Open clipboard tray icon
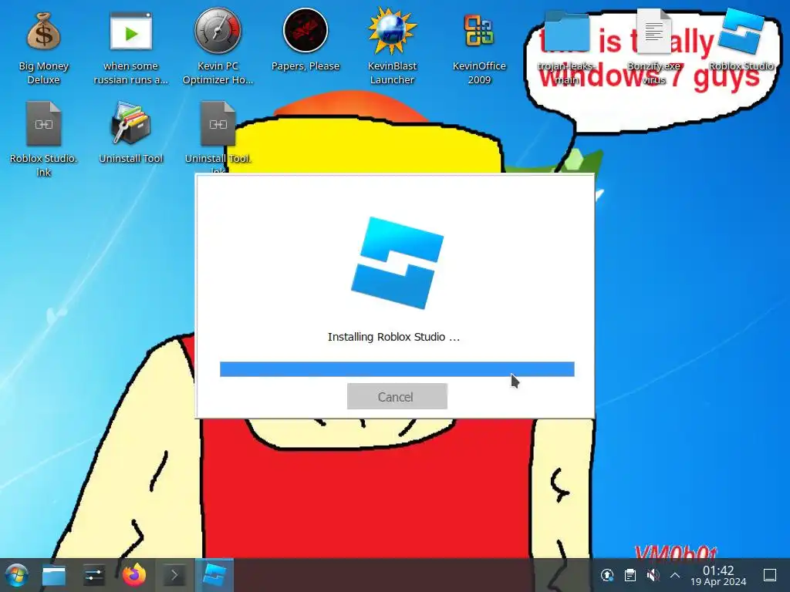Screen dimensions: 790x592 tap(630, 575)
